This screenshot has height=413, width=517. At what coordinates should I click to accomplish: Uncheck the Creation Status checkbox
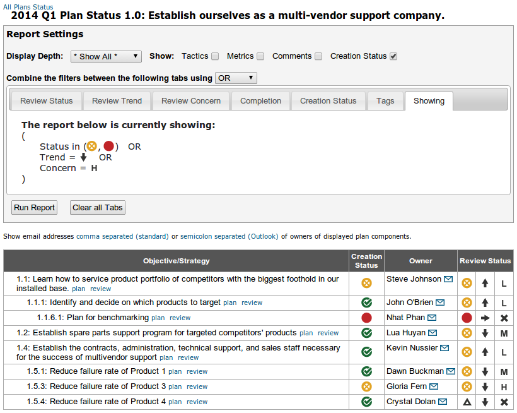[394, 56]
